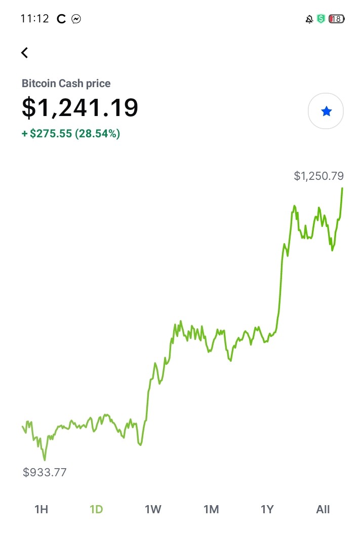Screen dimensions: 364x533
Task: Show the 1Y price chart
Action: tap(267, 509)
